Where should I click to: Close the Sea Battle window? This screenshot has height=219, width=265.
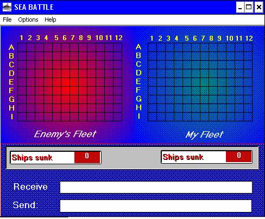coord(259,7)
